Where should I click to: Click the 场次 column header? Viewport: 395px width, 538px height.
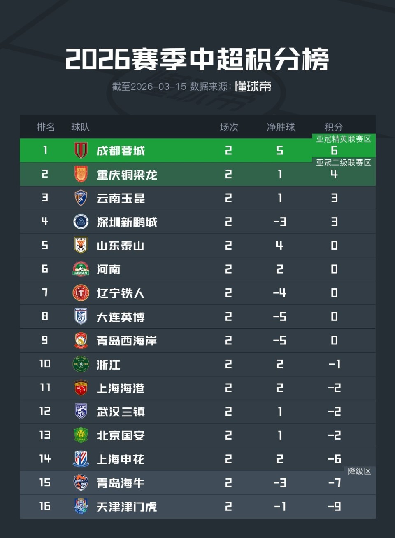[229, 127]
